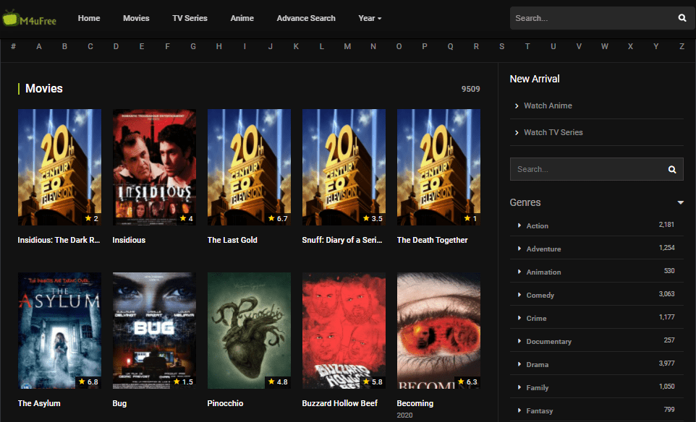Click the arrow icon next to Comedy genre
Image resolution: width=696 pixels, height=422 pixels.
[519, 295]
